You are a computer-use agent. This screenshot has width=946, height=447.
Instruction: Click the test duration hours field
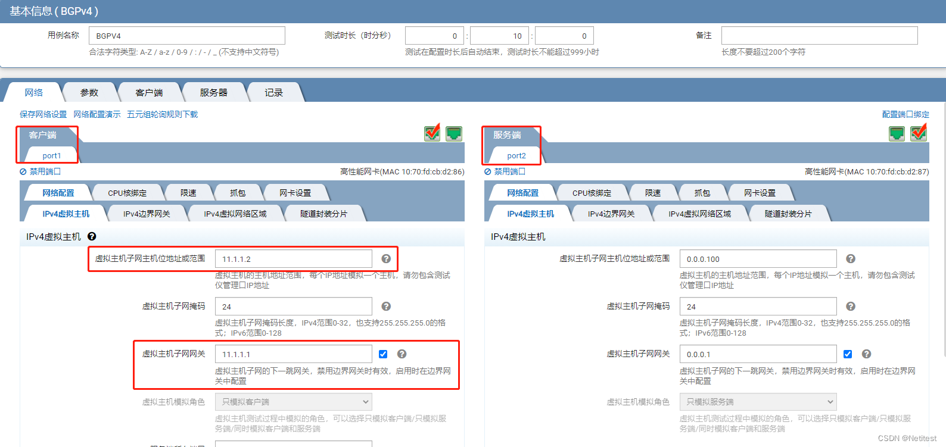(x=435, y=36)
